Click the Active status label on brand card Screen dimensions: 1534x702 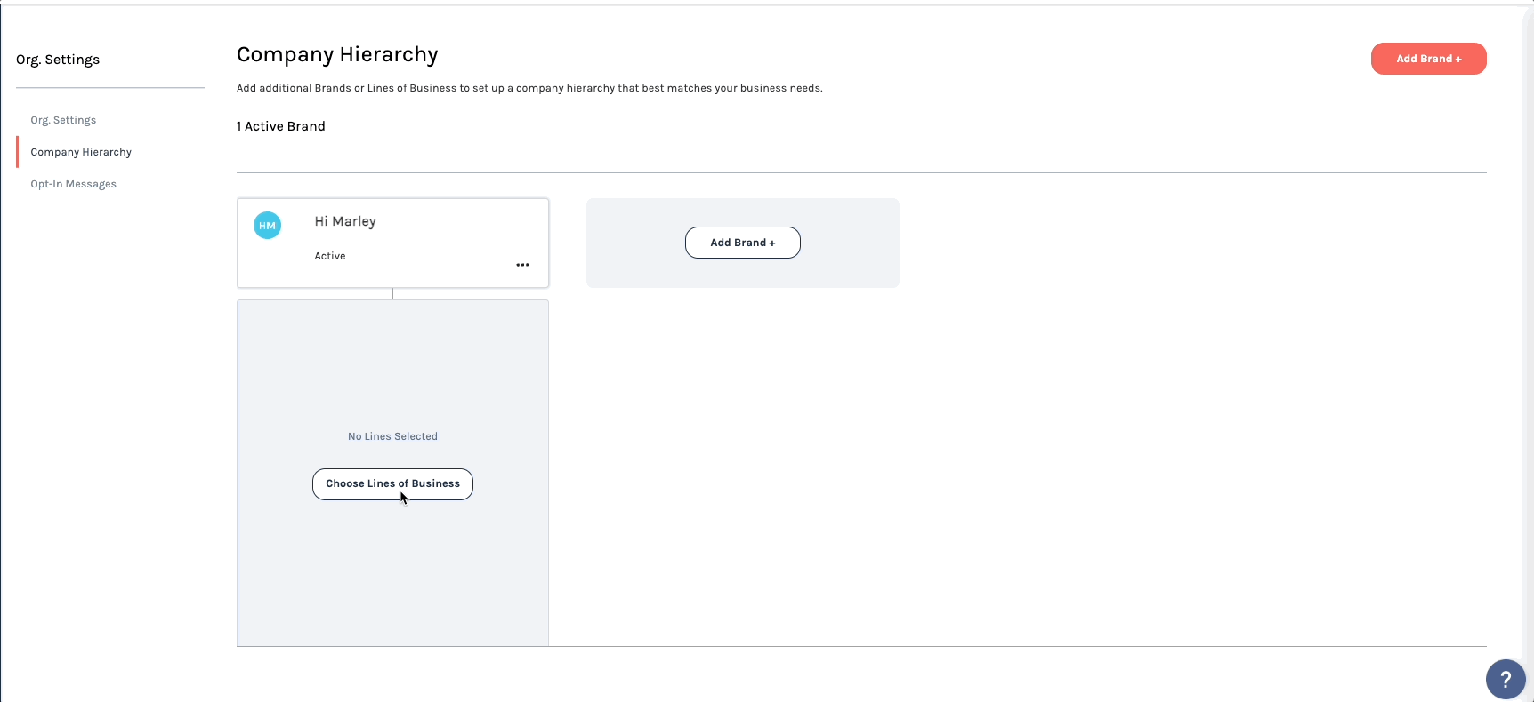tap(330, 256)
